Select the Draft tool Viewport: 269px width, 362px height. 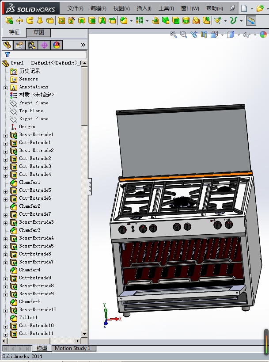(x=166, y=20)
